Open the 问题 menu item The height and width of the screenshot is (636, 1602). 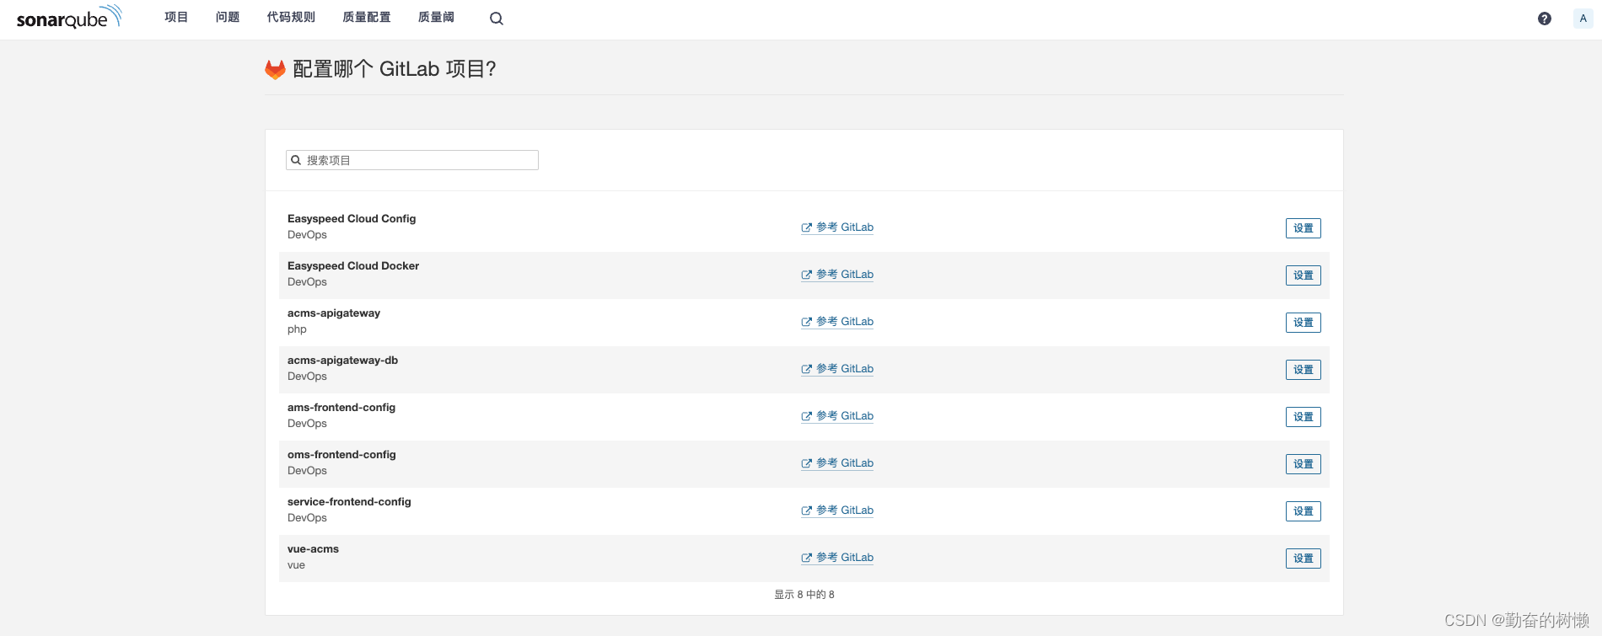(228, 18)
